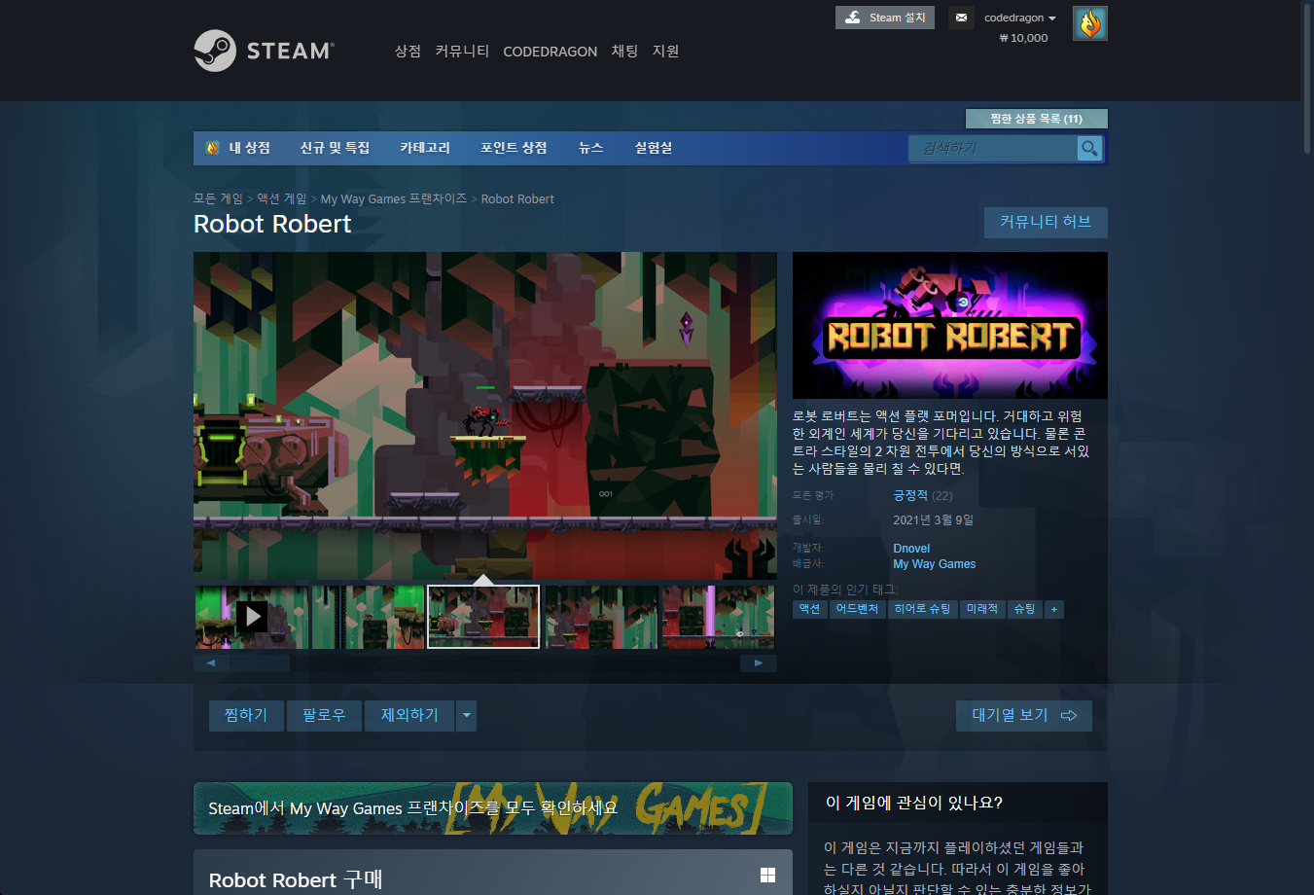Select the highlighted third screenshot thumbnail

483,617
